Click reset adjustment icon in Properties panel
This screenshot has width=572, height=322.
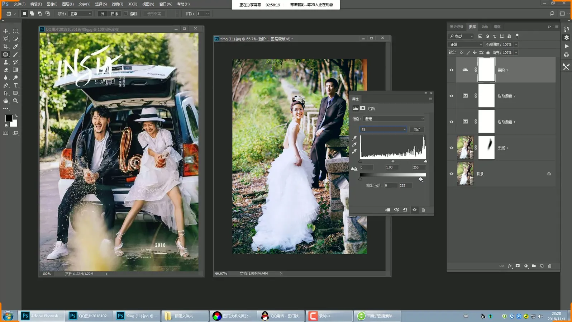click(405, 210)
